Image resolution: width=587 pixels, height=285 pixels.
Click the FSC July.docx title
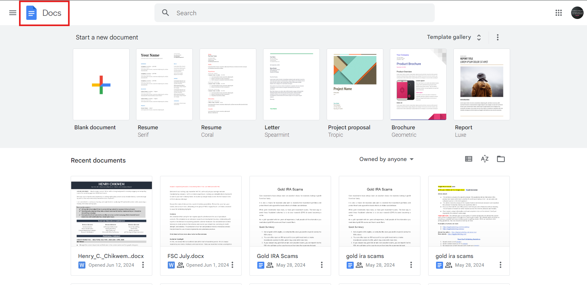[x=186, y=256]
